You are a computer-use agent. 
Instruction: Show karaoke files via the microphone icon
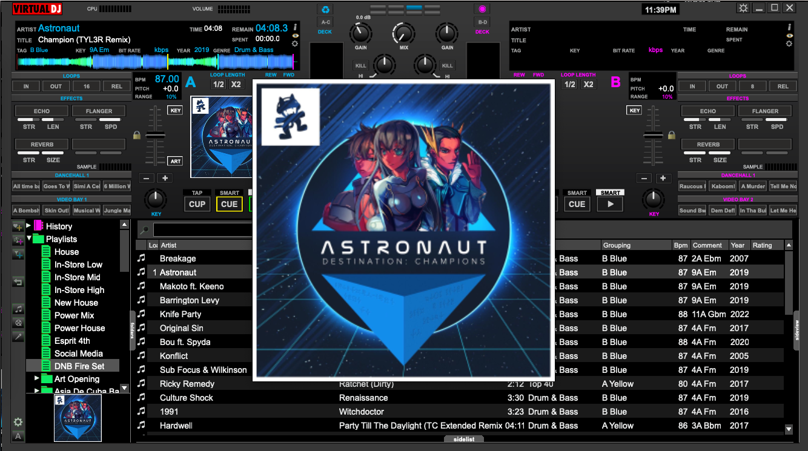18,336
